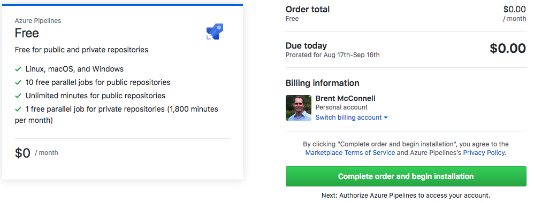Image resolution: width=534 pixels, height=203 pixels.
Task: Open the Privacy Policy link
Action: tap(484, 153)
